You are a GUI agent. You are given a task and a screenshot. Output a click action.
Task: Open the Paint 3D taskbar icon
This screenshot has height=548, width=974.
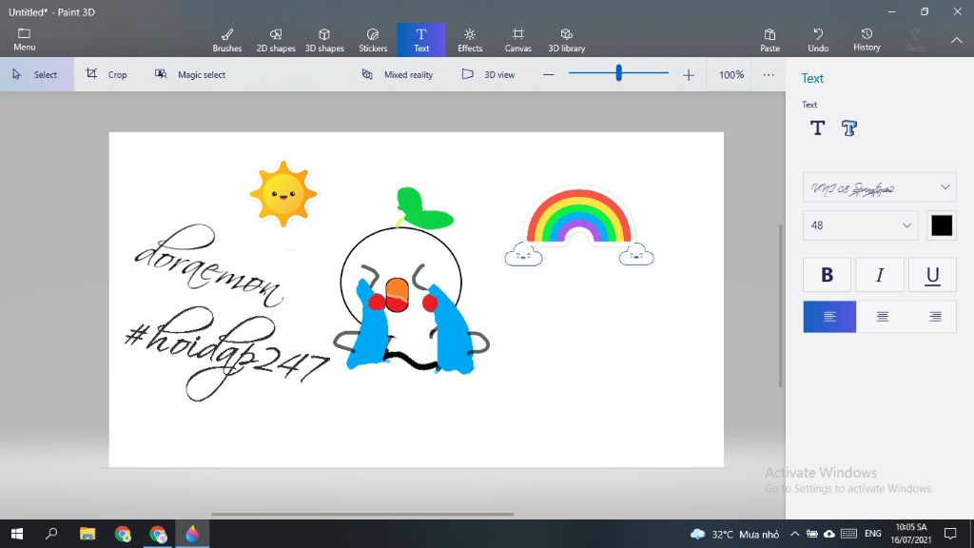[x=192, y=534]
